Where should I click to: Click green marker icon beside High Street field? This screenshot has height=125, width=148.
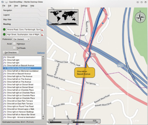(4, 34)
